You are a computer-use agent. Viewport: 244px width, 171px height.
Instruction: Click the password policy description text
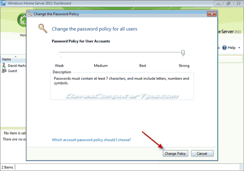(121, 81)
